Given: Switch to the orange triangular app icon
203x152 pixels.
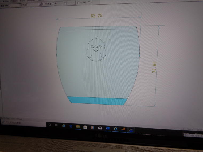Looking at the screenshot, I should [x=123, y=129].
